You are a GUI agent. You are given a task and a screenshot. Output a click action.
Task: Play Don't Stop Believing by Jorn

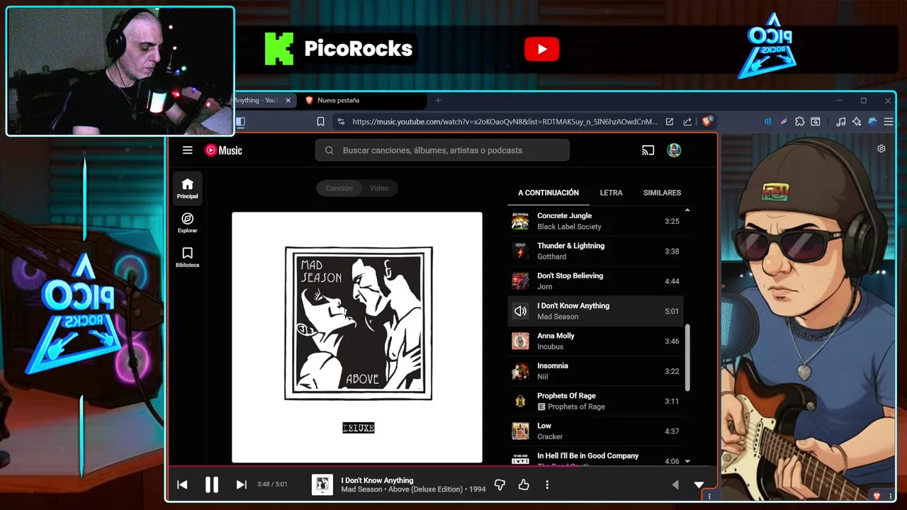click(x=595, y=281)
